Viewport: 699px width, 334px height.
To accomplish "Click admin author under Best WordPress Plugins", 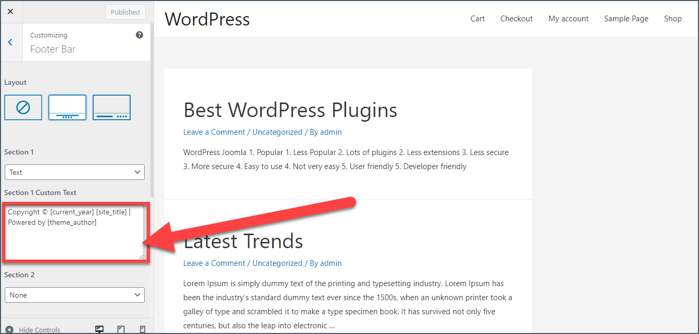I will (331, 132).
